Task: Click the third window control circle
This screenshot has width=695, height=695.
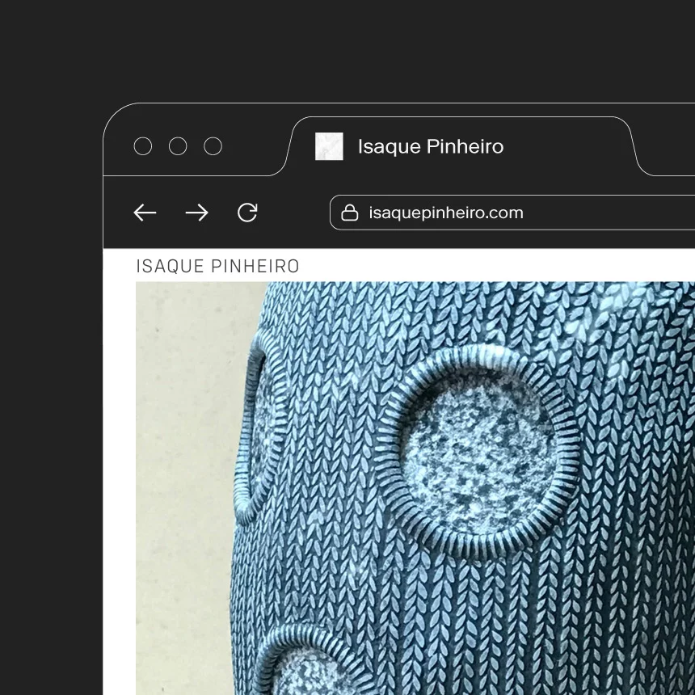Action: [213, 146]
